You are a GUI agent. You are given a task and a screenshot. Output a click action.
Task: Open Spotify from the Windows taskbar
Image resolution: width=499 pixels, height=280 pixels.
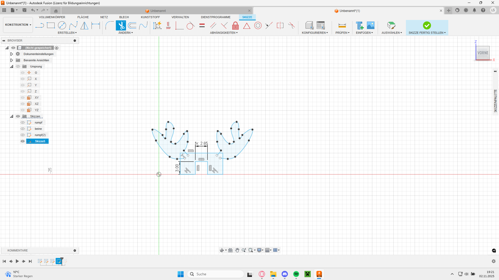click(296, 274)
